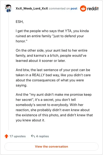Click the "ESH," verdict line

tap(20, 22)
